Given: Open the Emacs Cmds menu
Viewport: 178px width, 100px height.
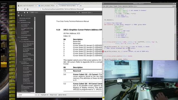Looking at the screenshot, I should click(x=115, y=6).
